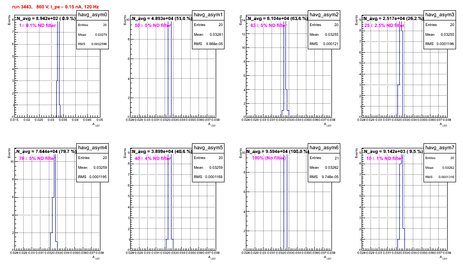
Task: Click the A_LED x-axis title under havg_asym5
Action: coord(212,258)
